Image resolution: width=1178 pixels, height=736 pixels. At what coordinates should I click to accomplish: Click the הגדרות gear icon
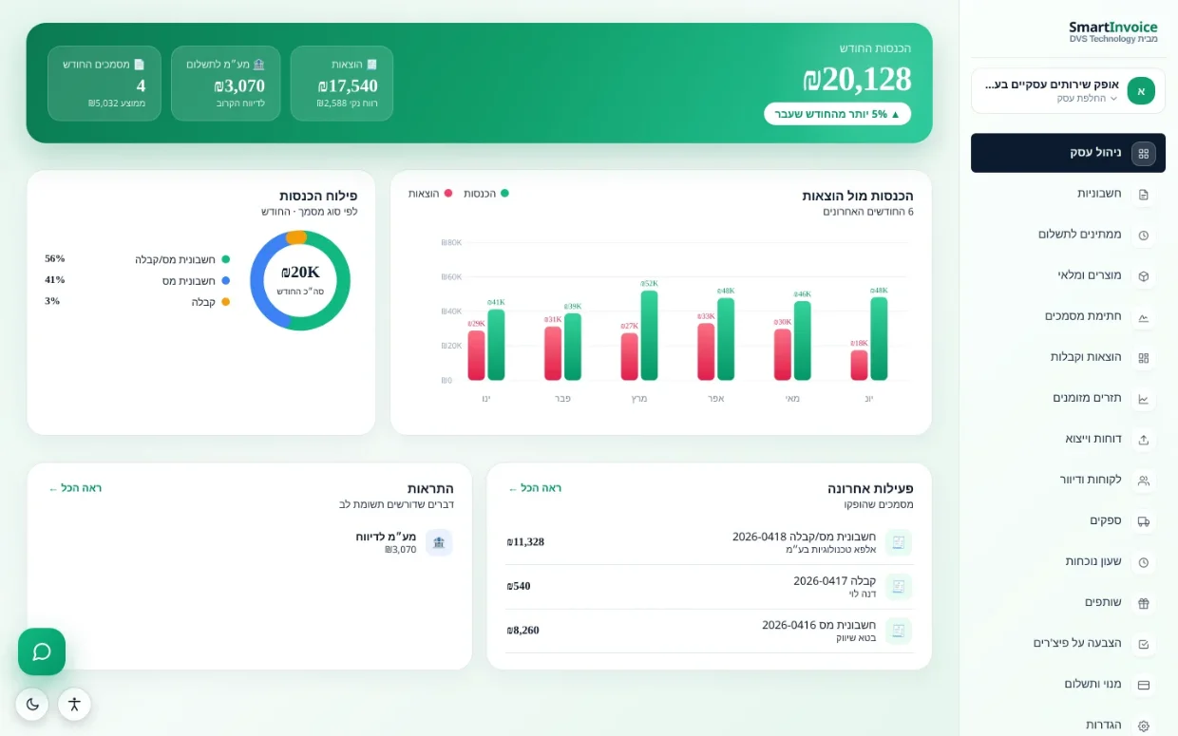(x=1144, y=726)
